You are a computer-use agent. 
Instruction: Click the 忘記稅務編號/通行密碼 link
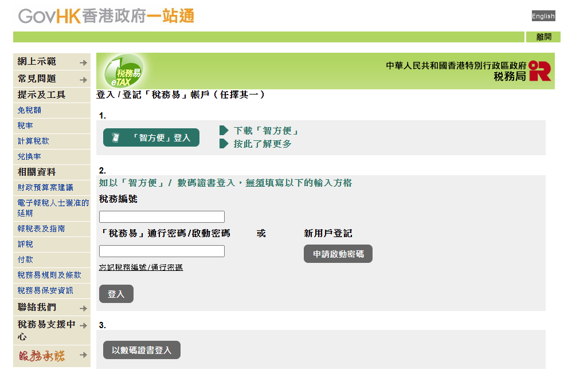[x=141, y=267]
